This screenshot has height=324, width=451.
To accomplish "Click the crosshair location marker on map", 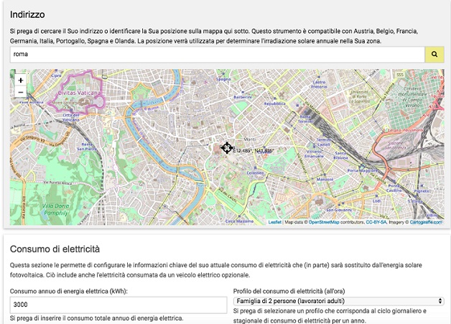I will [227, 147].
